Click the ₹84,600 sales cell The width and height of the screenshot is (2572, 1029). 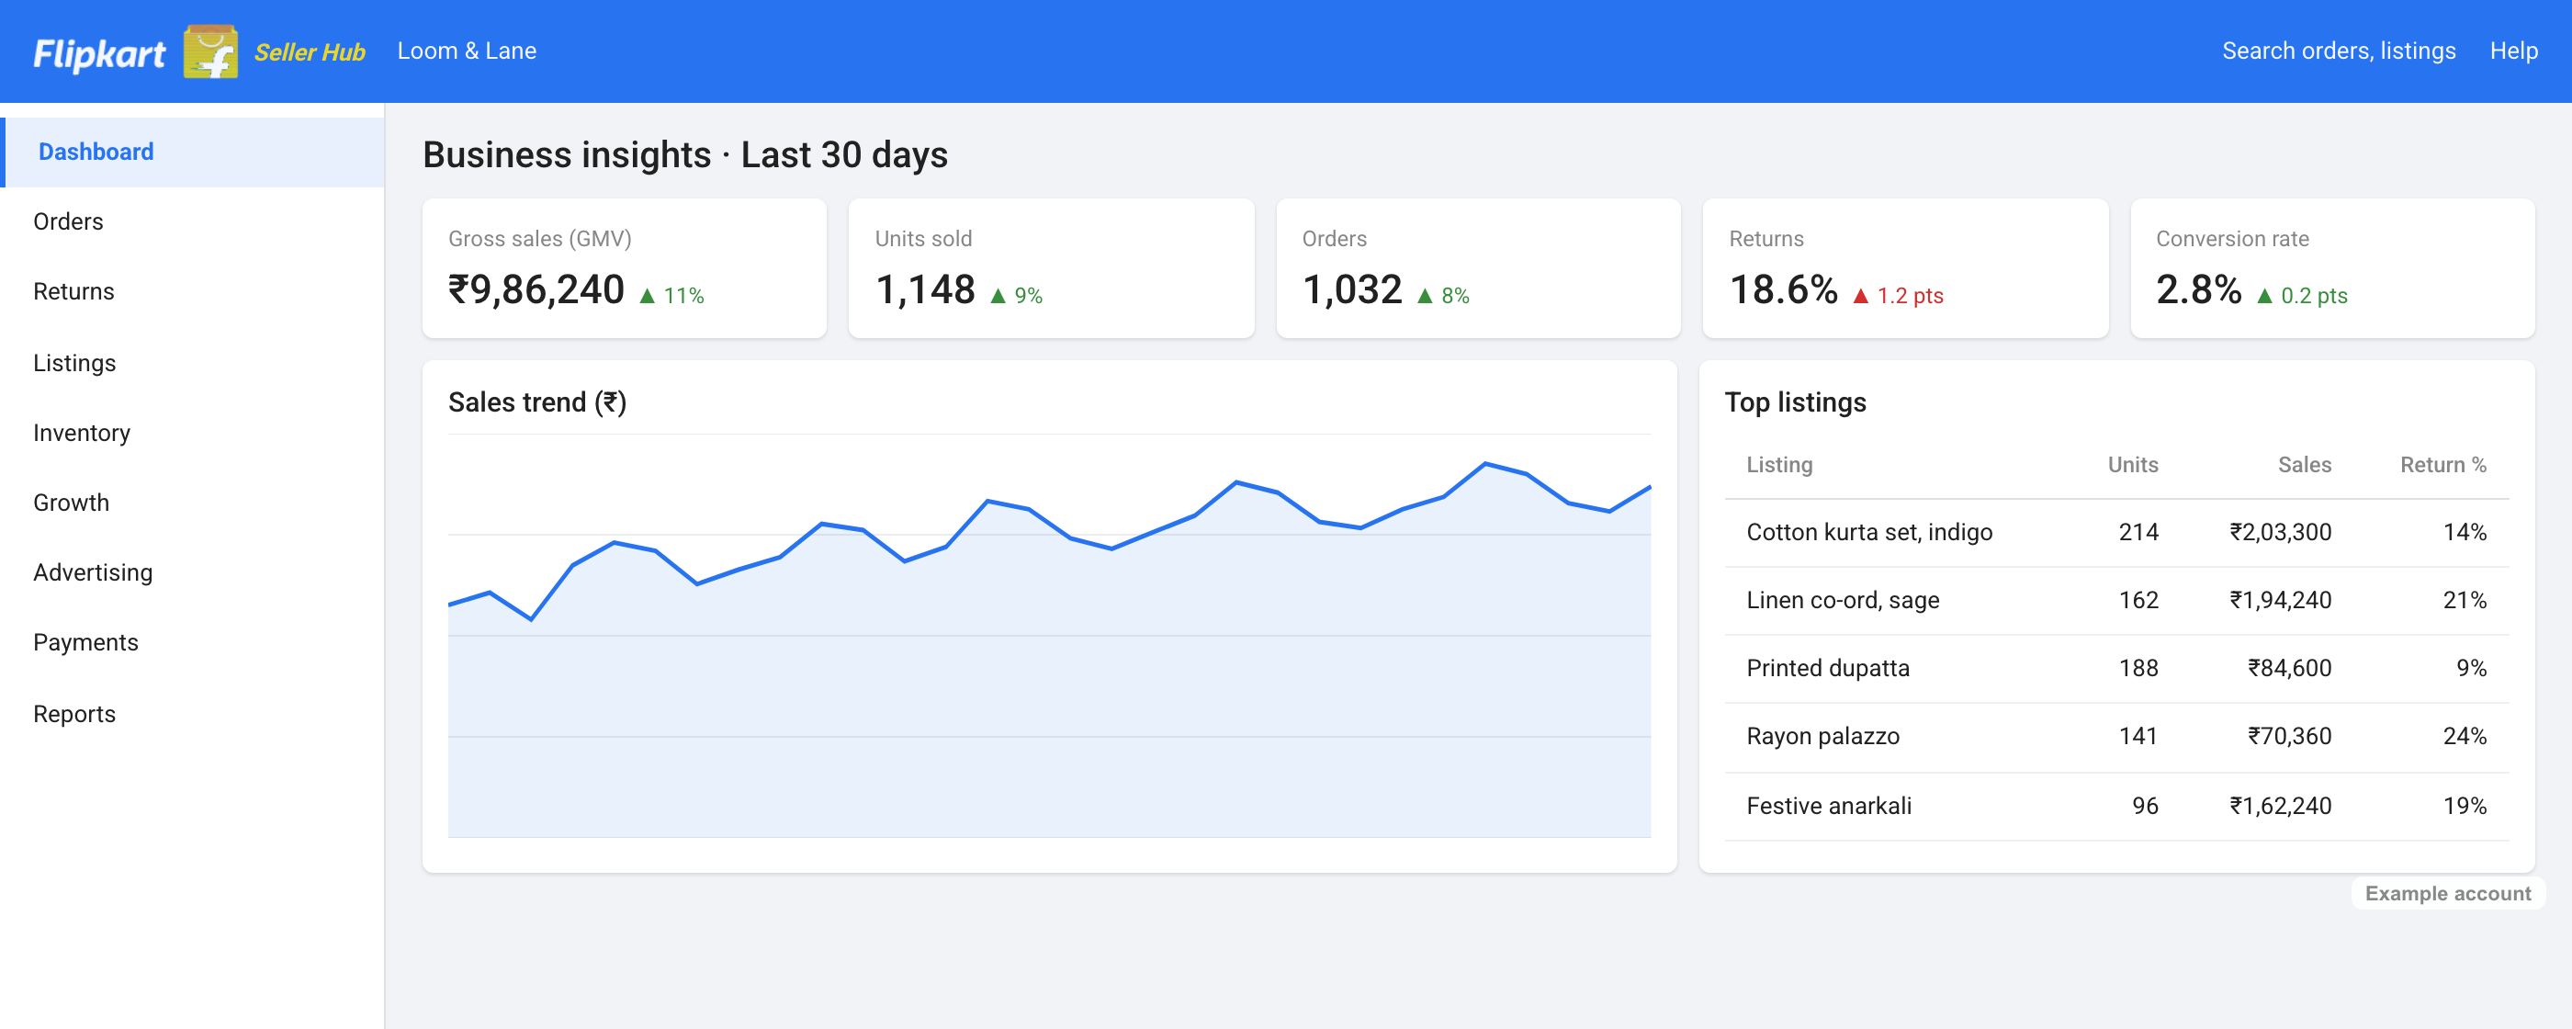pyautogui.click(x=2289, y=668)
